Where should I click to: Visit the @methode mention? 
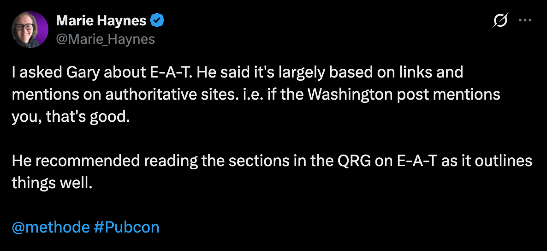[51, 227]
